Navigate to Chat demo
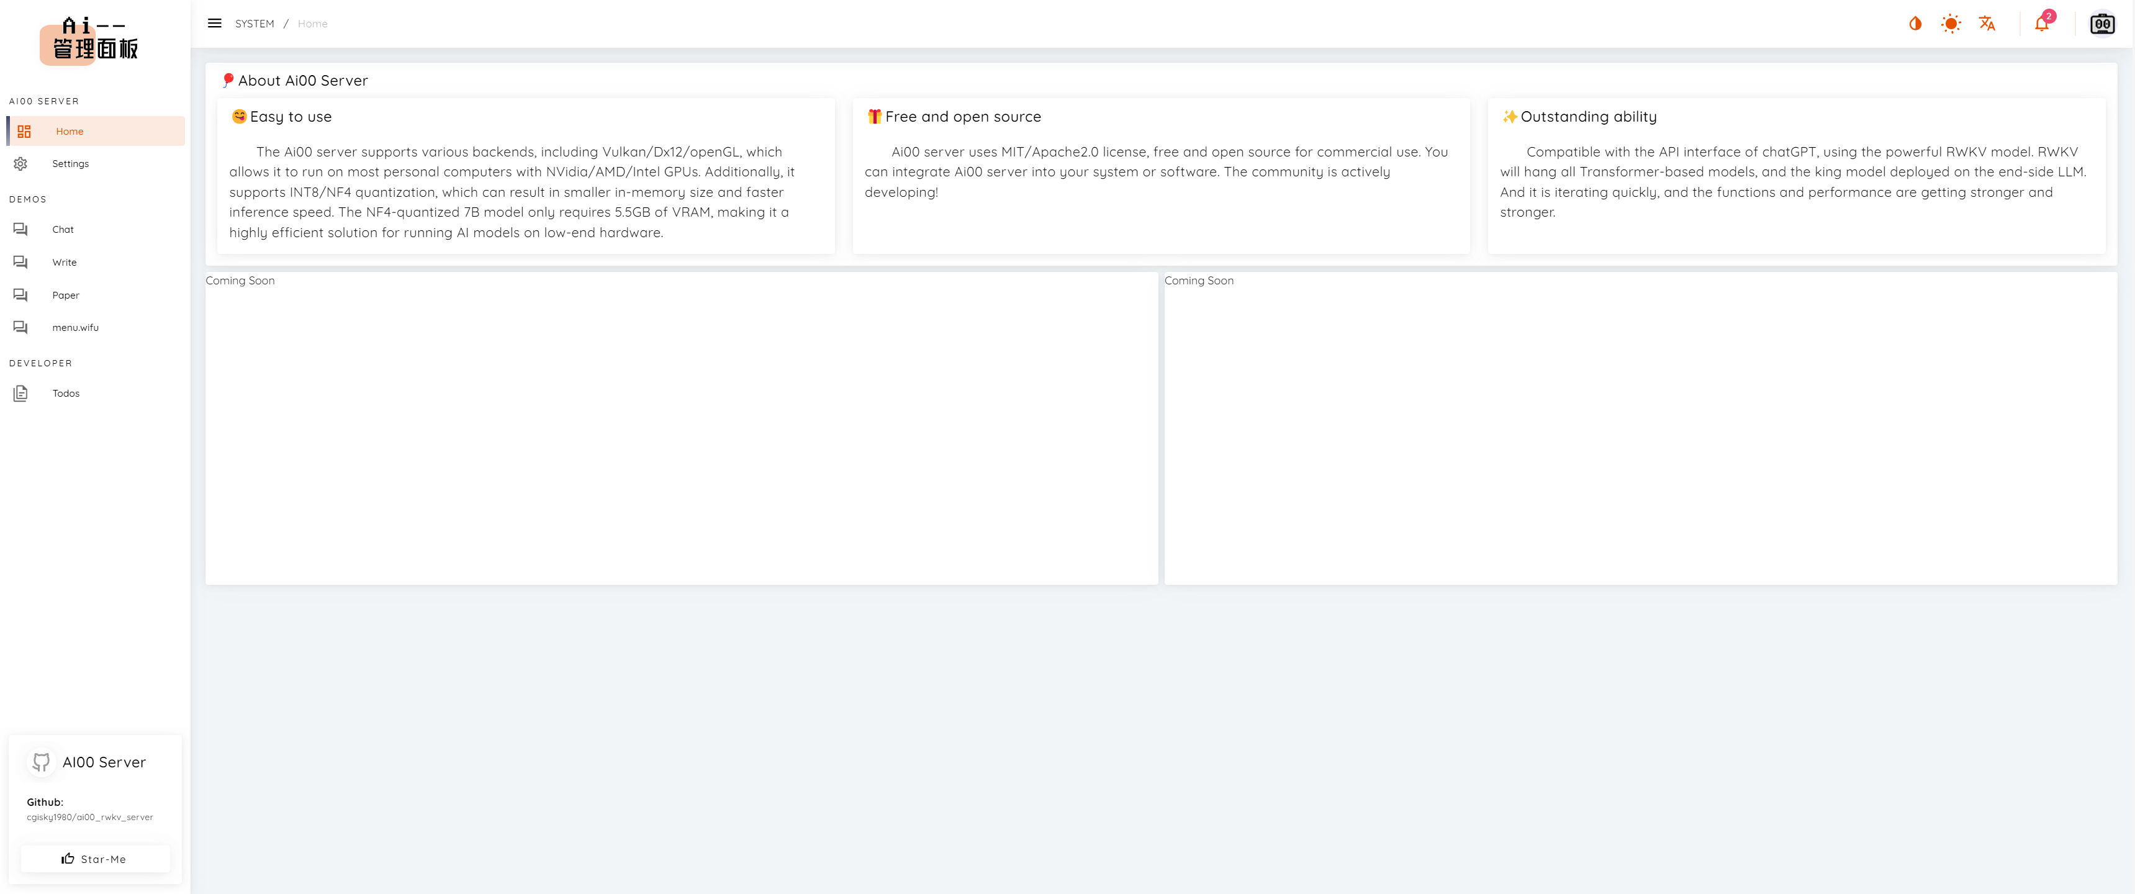2135x894 pixels. pos(63,228)
